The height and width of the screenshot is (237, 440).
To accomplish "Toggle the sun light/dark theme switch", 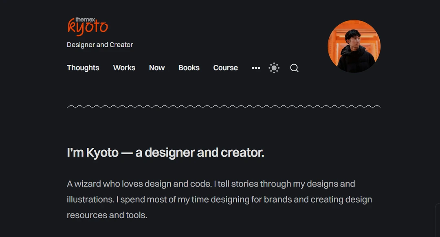I will 274,68.
